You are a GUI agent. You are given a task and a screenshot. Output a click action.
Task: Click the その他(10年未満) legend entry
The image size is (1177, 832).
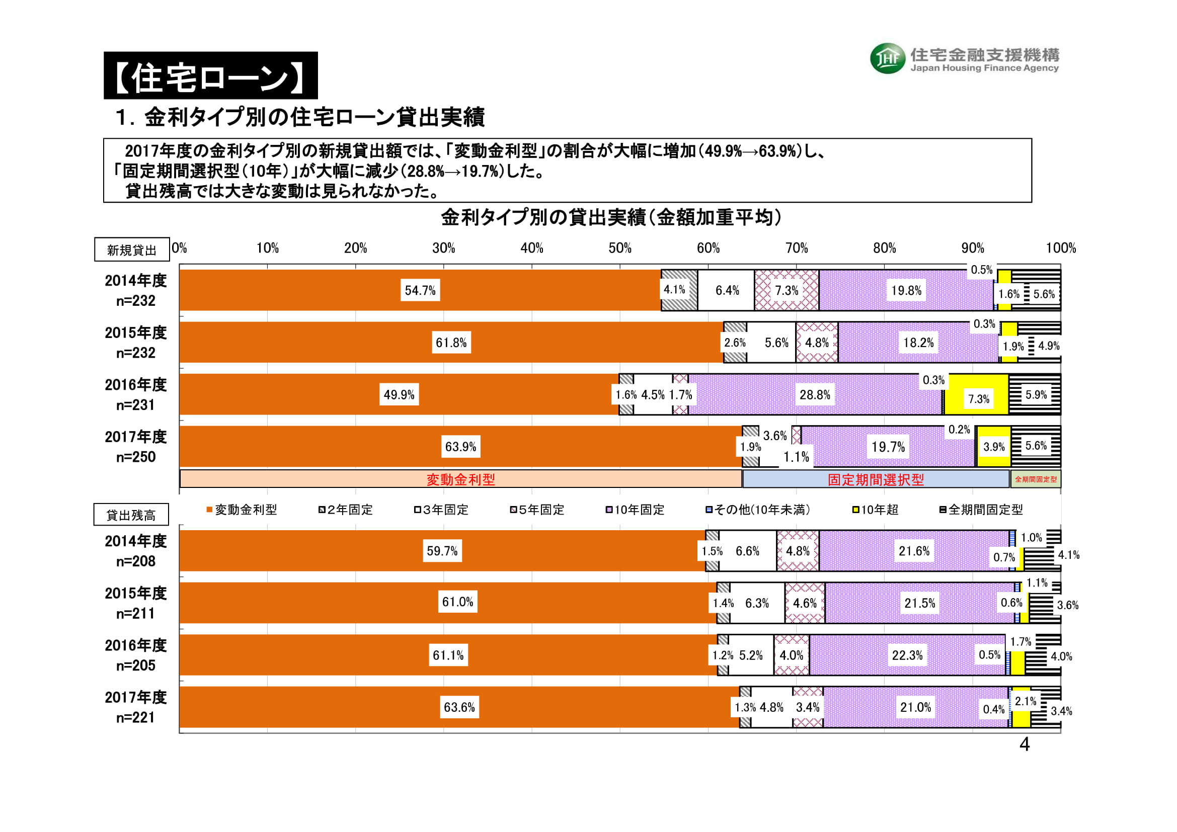click(x=758, y=510)
